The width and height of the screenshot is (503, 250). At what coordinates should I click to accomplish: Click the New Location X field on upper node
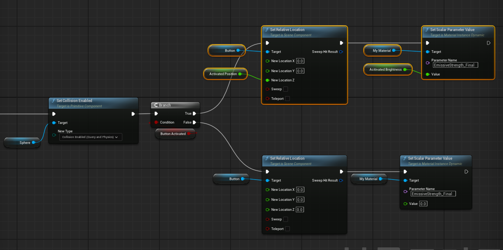pyautogui.click(x=300, y=61)
